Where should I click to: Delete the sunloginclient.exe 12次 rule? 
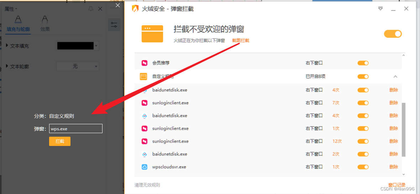(x=393, y=141)
